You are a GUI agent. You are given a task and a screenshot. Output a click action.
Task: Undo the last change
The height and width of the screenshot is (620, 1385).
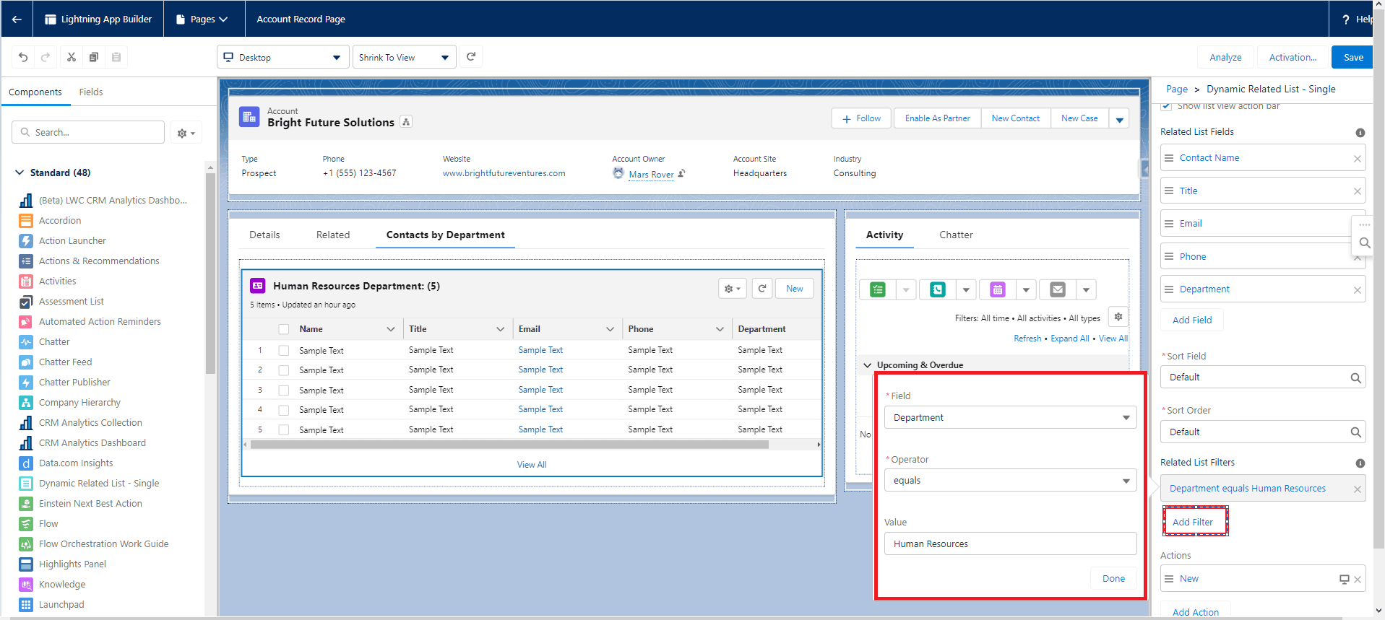23,57
